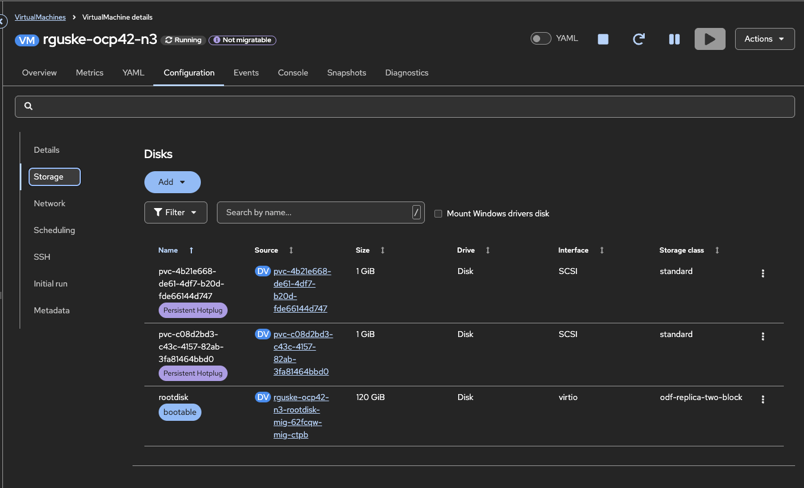Click the Restart VM circular arrow icon
Image resolution: width=804 pixels, height=488 pixels.
(639, 39)
